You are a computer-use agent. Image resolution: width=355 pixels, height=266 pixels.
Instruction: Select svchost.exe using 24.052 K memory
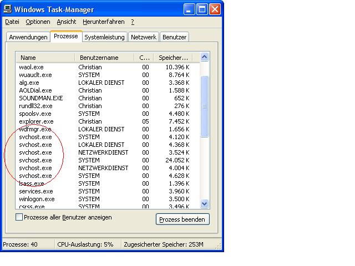[x=108, y=160]
